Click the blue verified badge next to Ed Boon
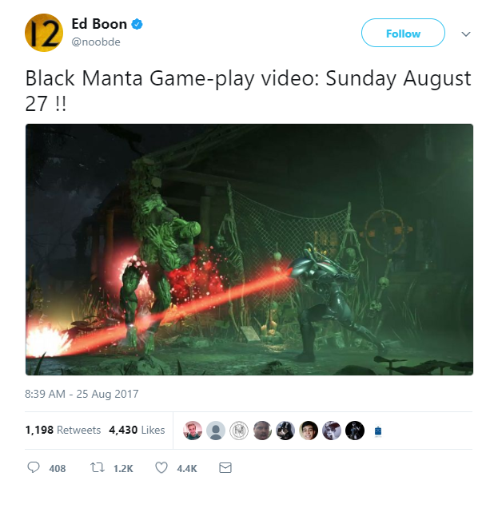 [137, 24]
